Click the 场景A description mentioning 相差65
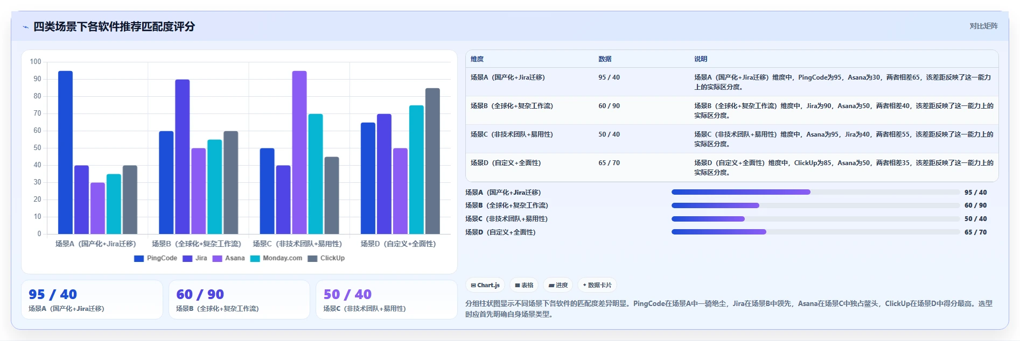The width and height of the screenshot is (1020, 341). coord(843,82)
